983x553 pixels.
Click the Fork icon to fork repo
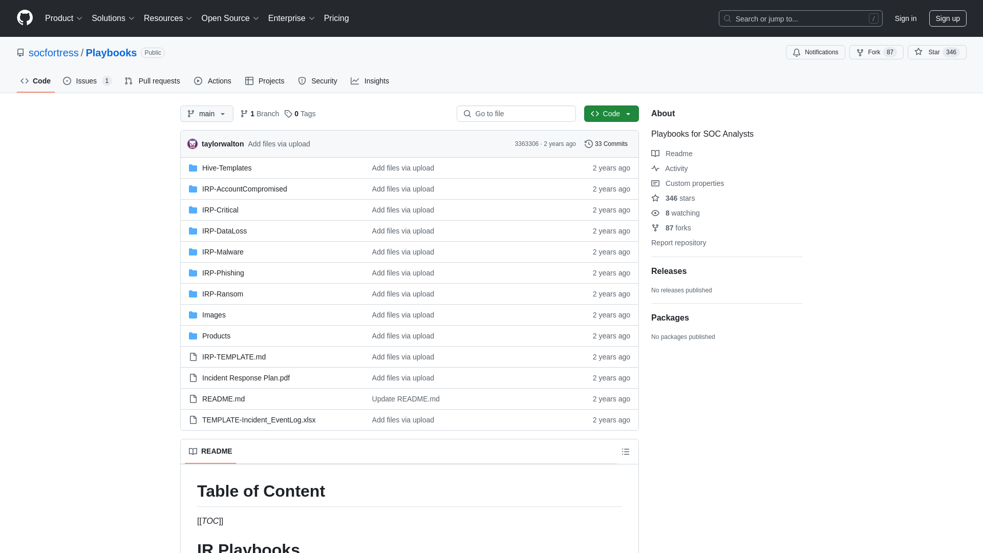[860, 52]
